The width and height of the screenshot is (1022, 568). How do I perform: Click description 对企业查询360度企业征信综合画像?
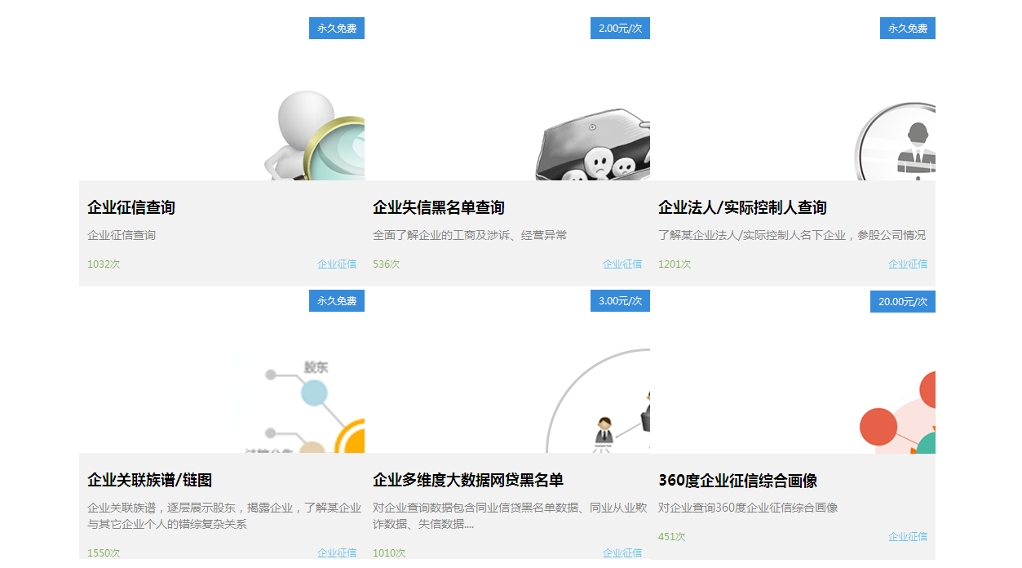[x=748, y=508]
